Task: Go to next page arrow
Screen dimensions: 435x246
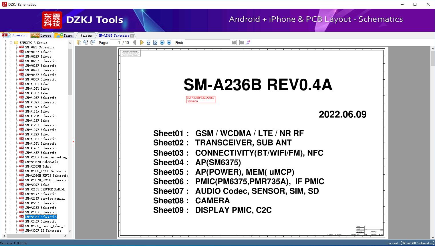Action: [x=142, y=42]
